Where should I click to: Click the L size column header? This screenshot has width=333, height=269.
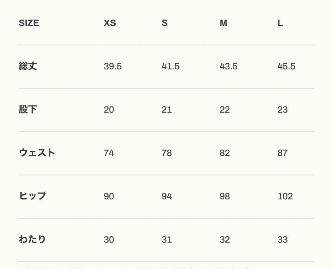click(280, 23)
